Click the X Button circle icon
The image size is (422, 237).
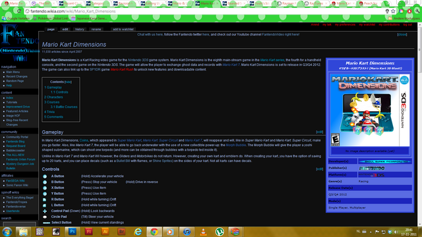pyautogui.click(x=45, y=188)
